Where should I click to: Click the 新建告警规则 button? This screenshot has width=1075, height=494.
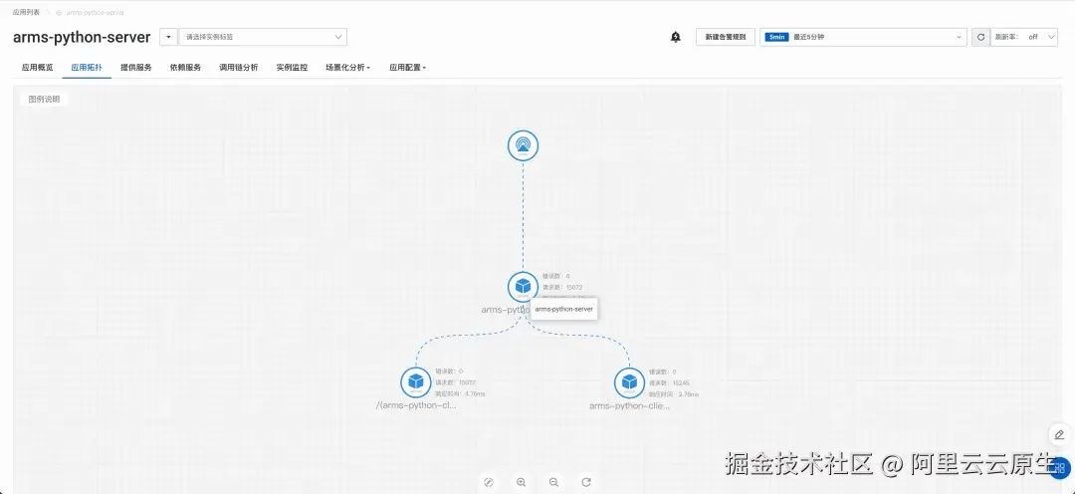click(x=726, y=37)
